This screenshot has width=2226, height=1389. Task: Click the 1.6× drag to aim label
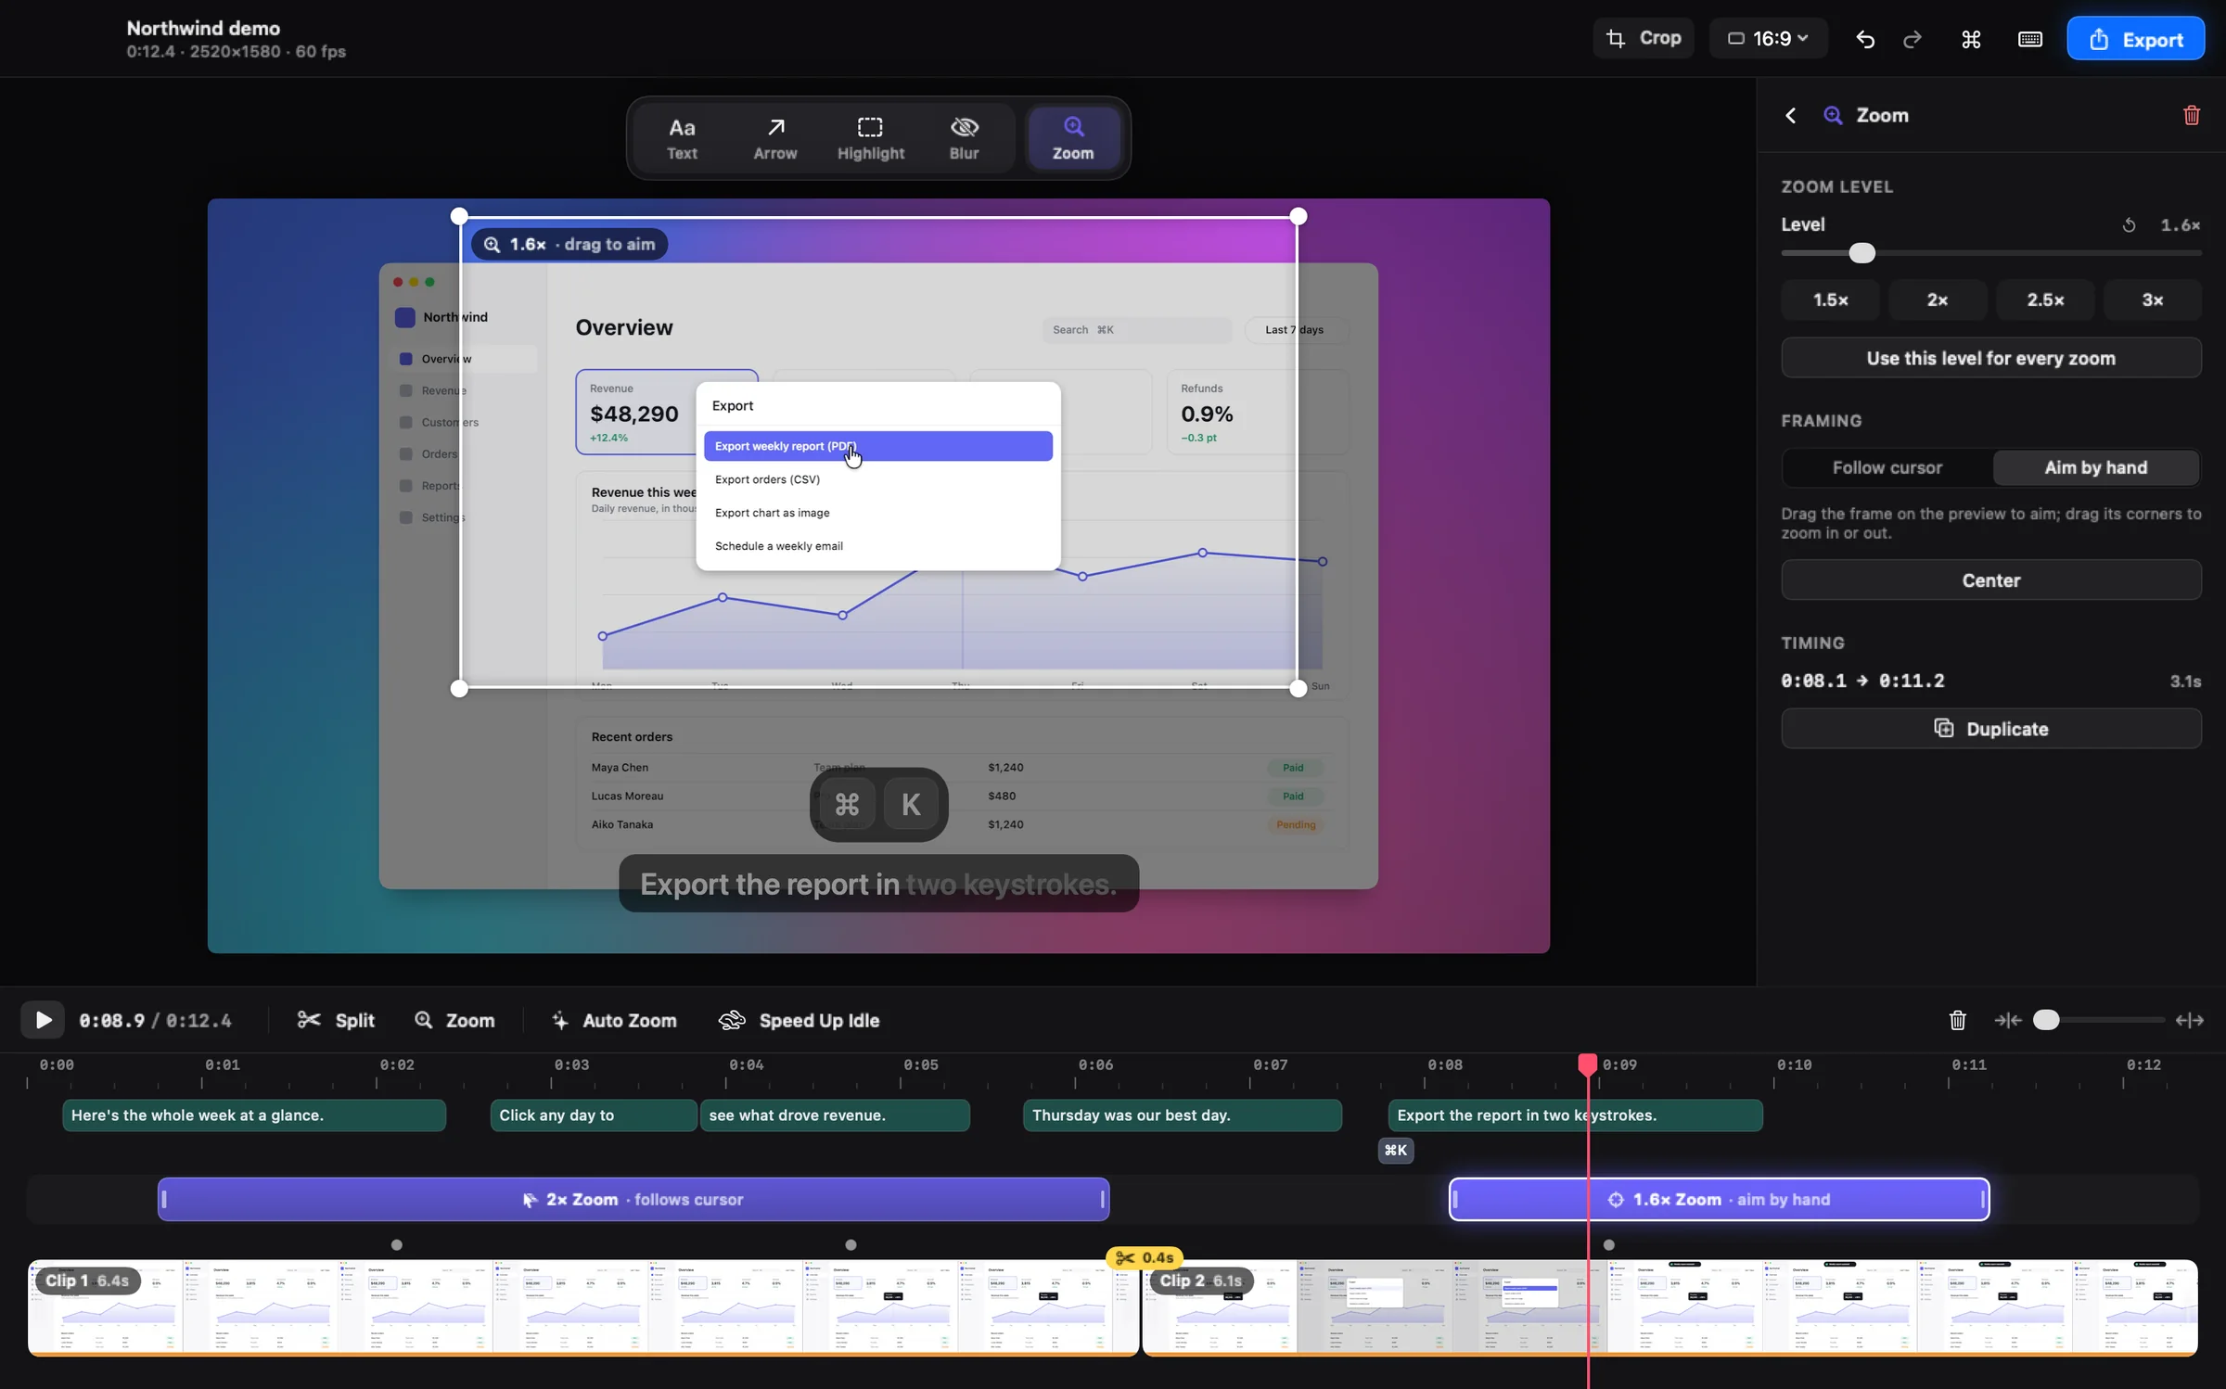coord(569,244)
